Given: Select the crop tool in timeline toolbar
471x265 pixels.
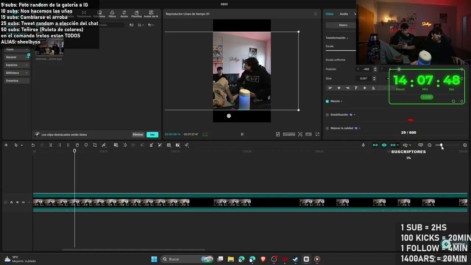Looking at the screenshot, I should click(x=95, y=145).
